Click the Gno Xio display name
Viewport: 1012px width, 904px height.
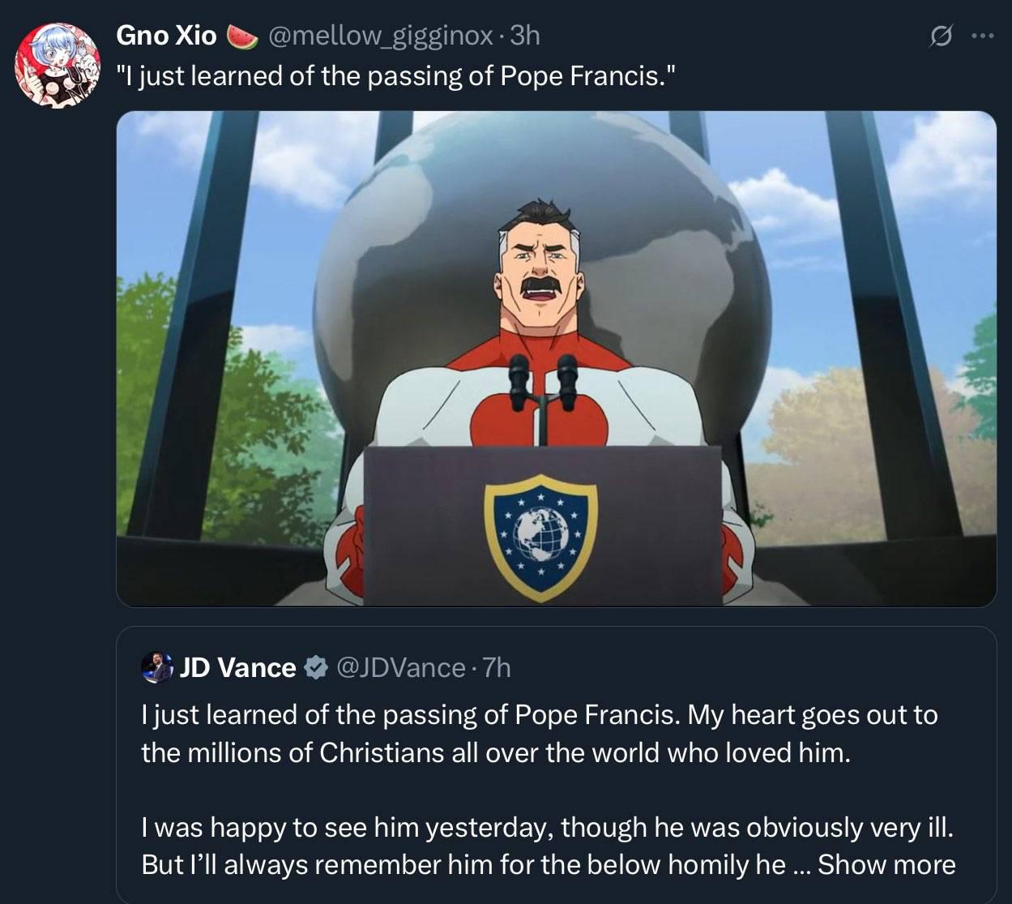click(166, 35)
